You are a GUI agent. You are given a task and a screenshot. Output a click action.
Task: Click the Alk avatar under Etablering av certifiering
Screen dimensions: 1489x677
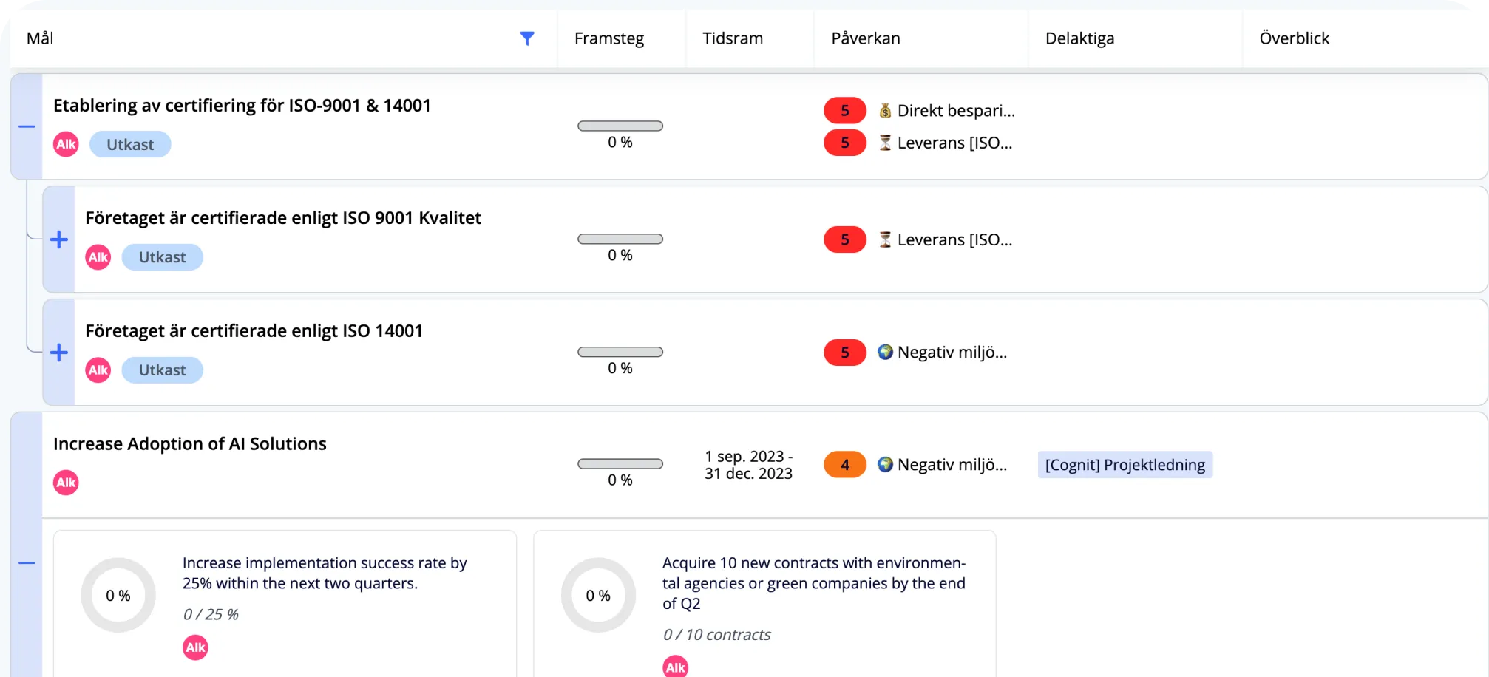click(67, 144)
